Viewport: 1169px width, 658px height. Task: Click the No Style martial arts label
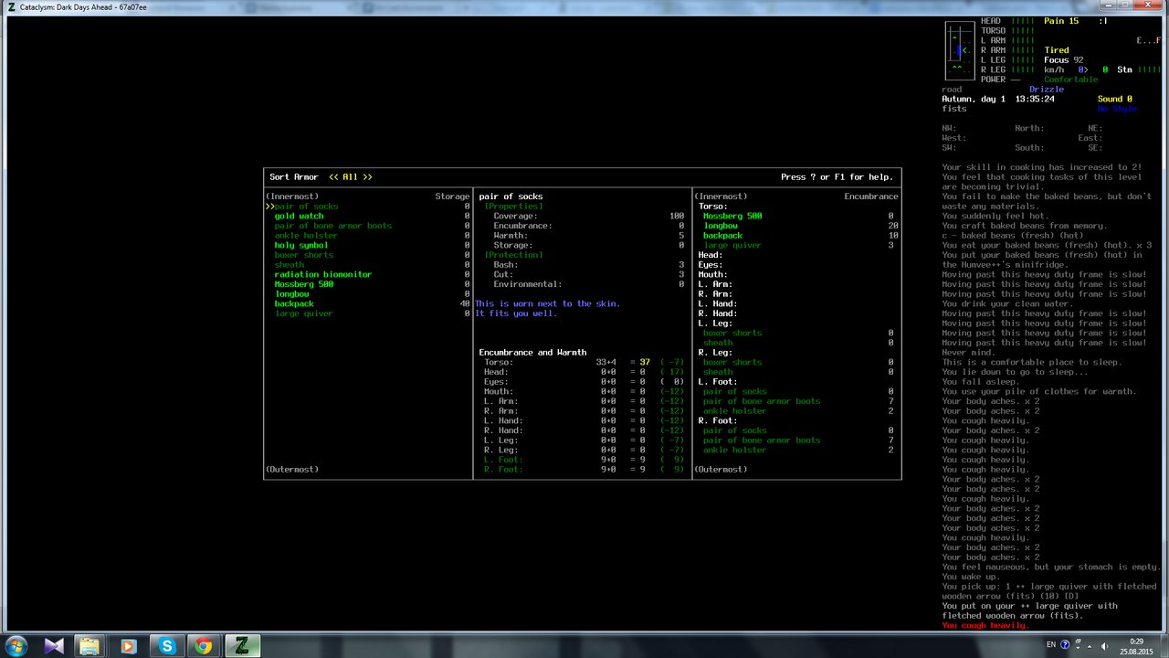1117,109
